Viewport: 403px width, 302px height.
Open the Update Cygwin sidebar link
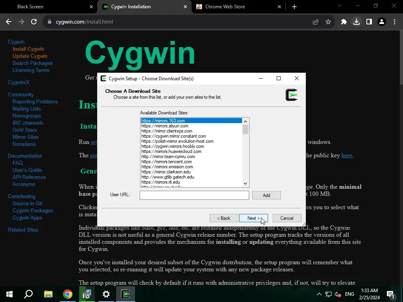click(30, 56)
